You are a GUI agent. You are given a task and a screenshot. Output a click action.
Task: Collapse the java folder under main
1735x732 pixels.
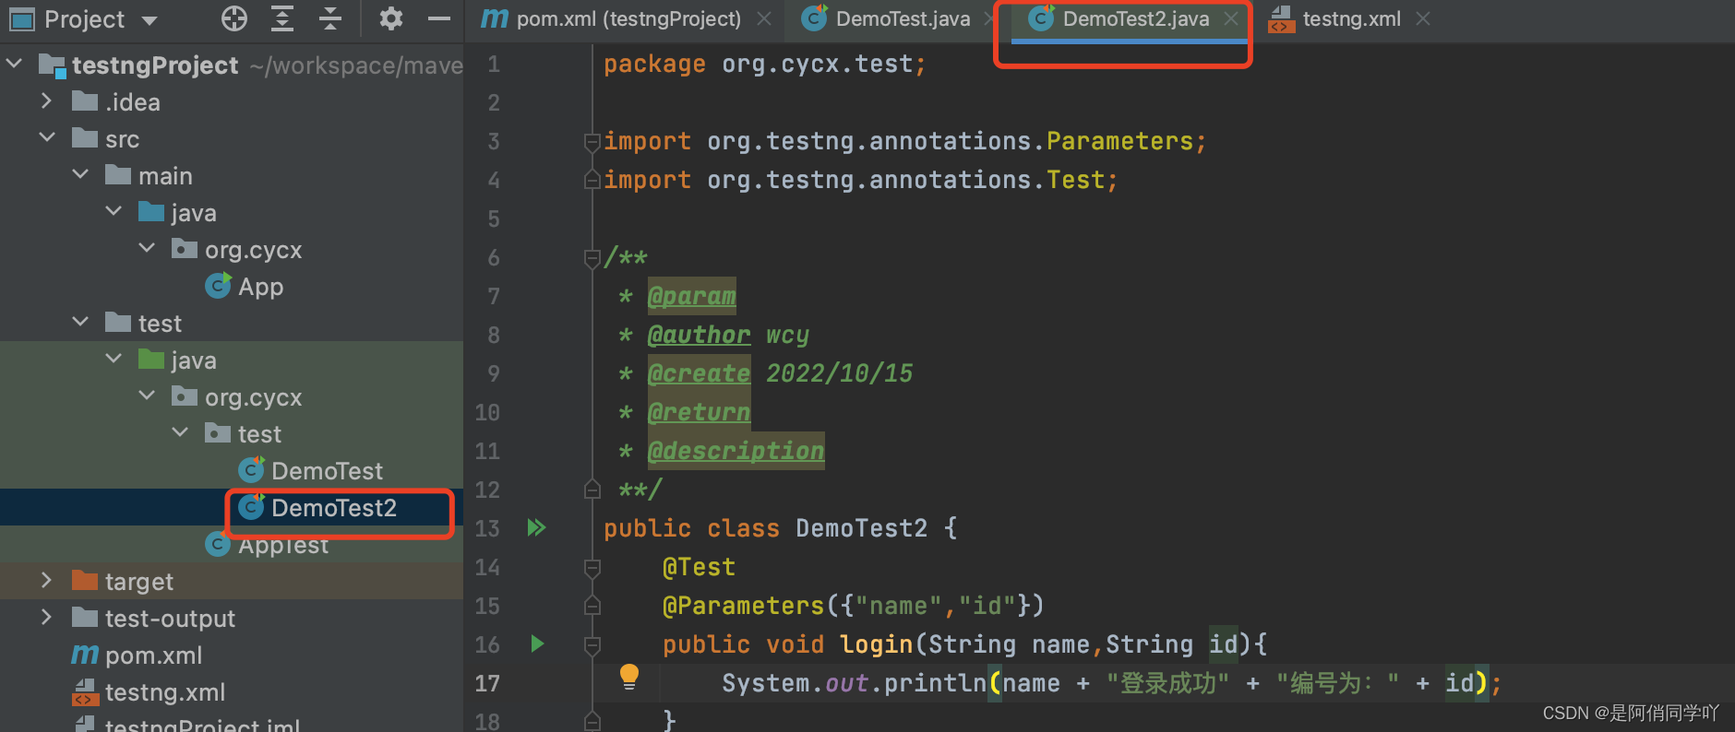tap(114, 212)
